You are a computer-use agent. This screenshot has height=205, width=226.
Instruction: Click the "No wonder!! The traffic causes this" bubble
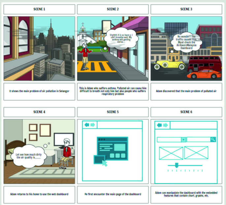click(186, 42)
